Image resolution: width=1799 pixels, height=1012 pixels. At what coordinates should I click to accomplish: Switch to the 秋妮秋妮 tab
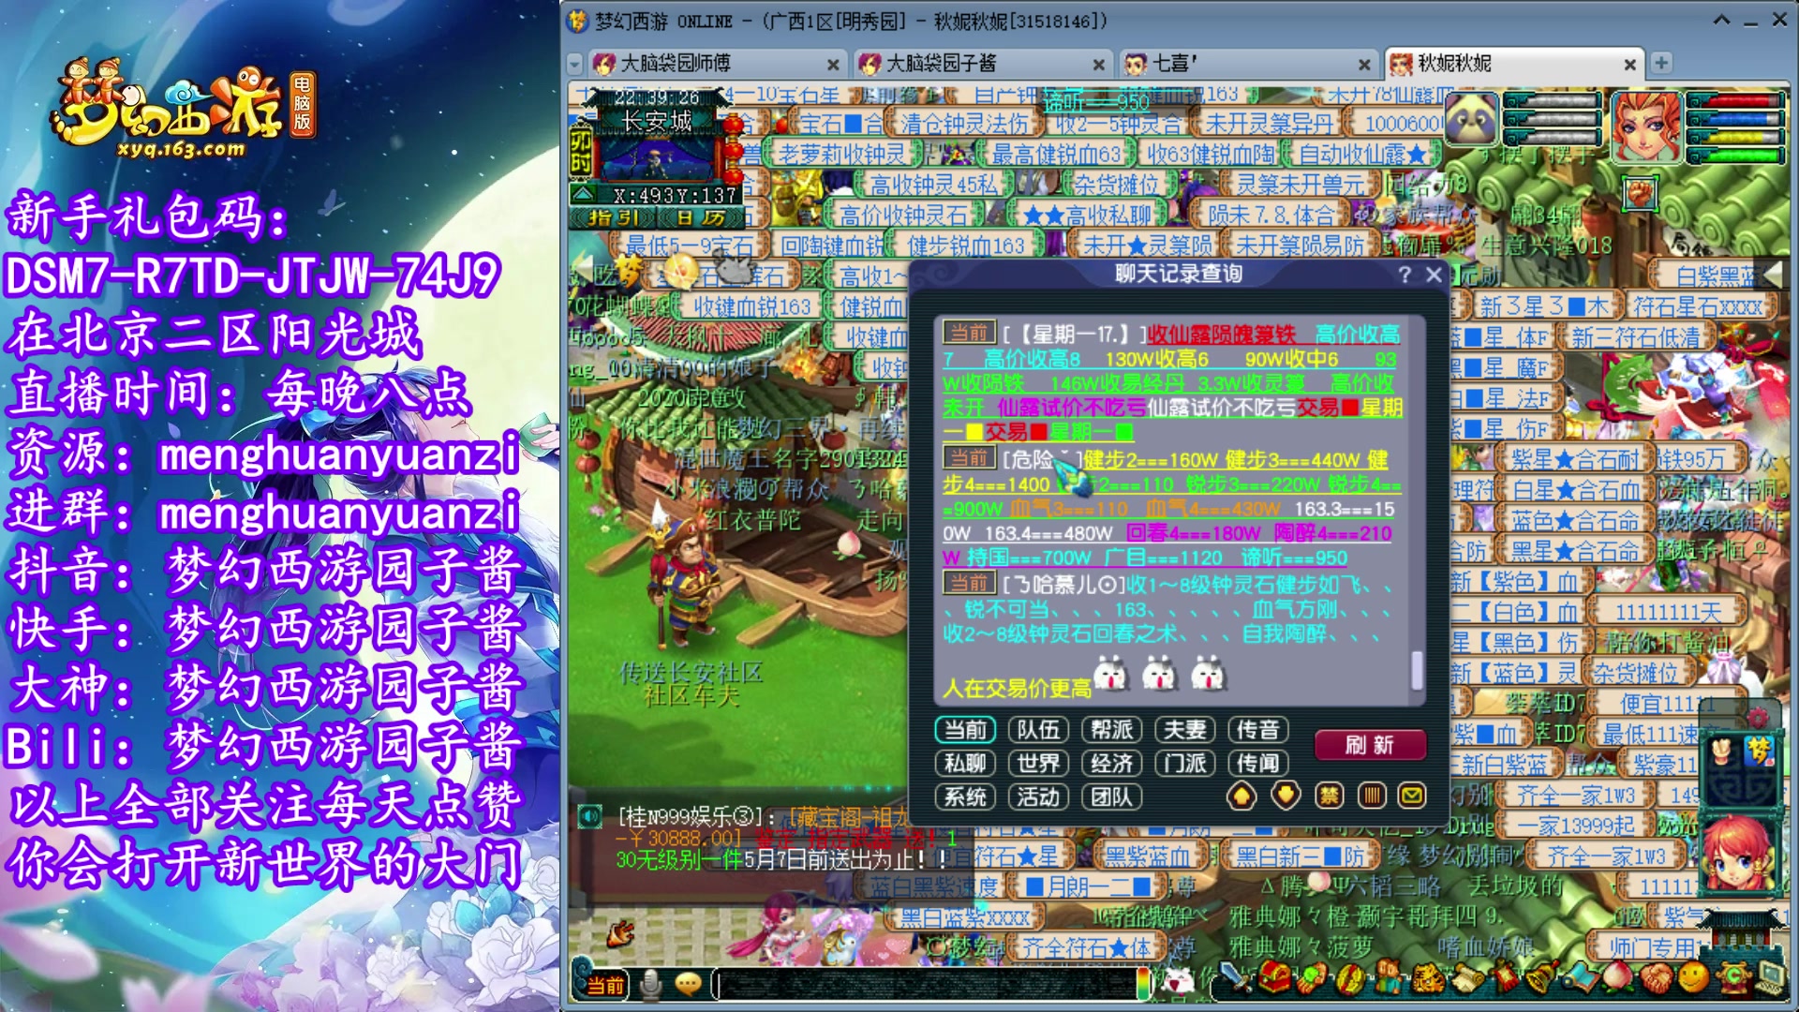point(1513,64)
